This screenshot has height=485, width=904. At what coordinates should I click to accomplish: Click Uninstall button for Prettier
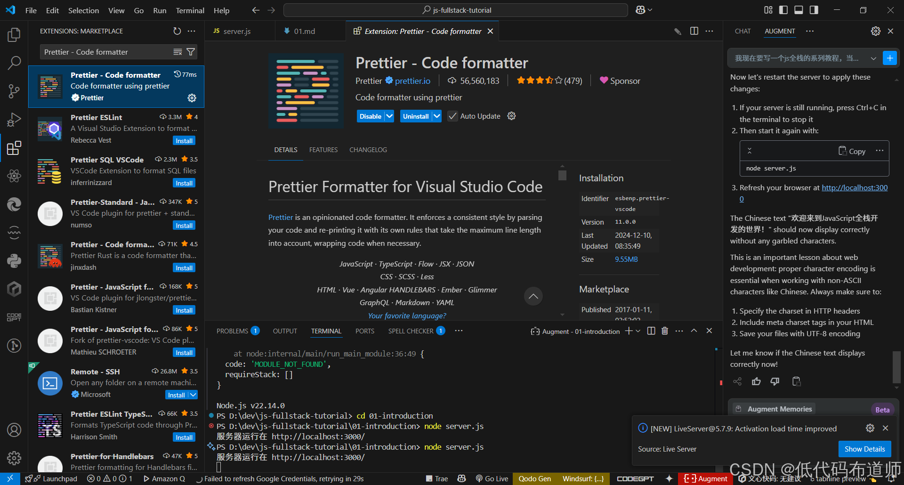click(416, 116)
